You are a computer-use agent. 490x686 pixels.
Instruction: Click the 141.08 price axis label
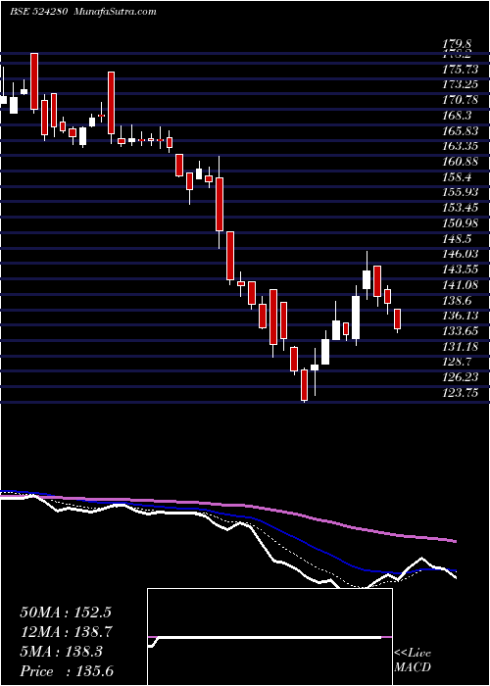pos(461,285)
